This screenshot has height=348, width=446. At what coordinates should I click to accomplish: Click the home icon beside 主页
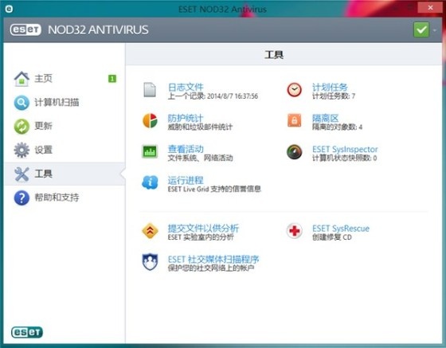(x=22, y=79)
